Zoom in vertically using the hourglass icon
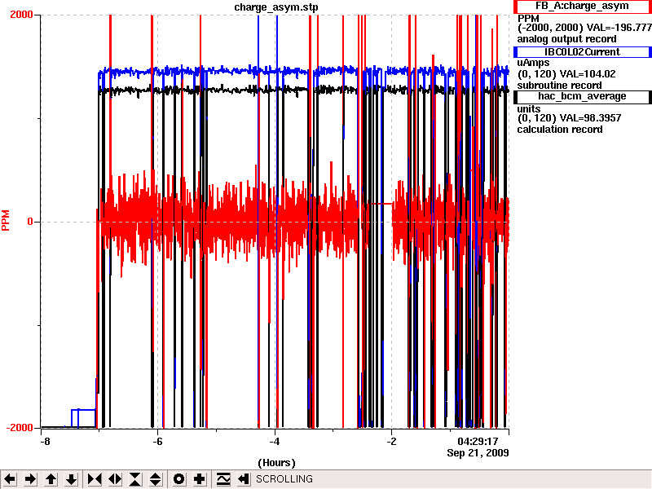The width and height of the screenshot is (652, 489). (x=135, y=479)
